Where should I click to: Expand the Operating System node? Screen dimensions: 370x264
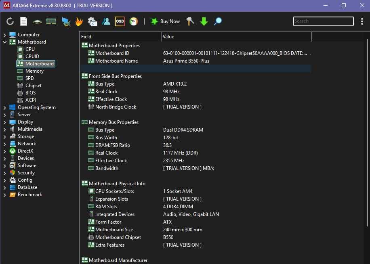click(4, 107)
